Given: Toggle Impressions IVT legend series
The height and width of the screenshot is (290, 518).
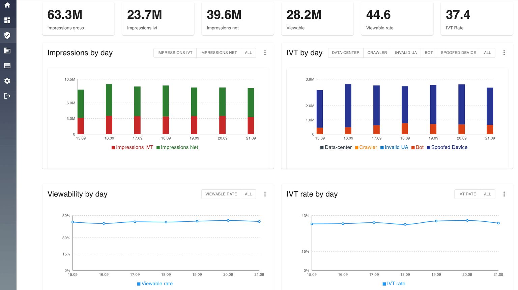Looking at the screenshot, I should tap(132, 147).
